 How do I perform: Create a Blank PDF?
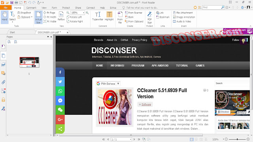point(129,17)
